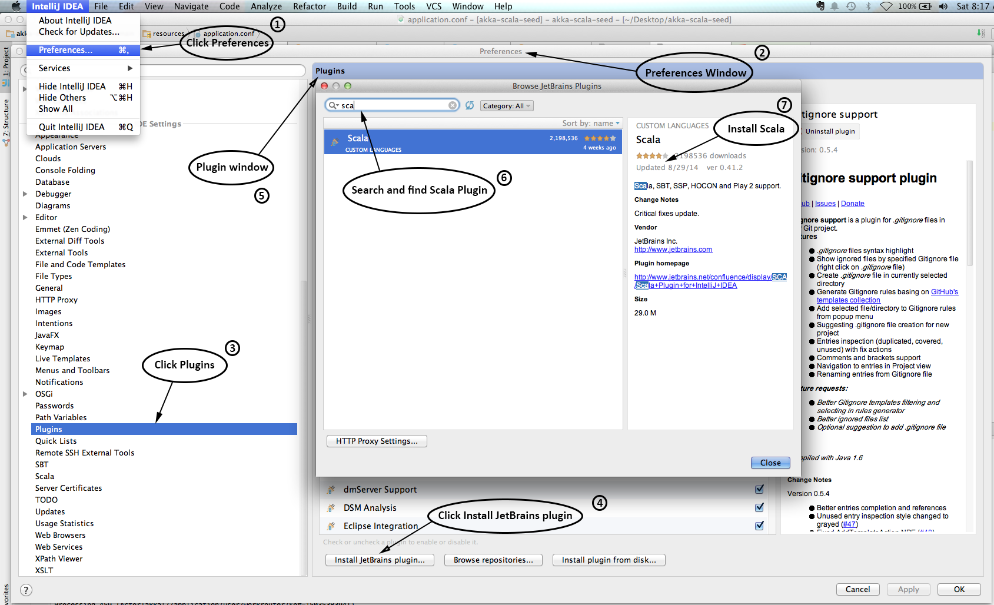The image size is (994, 605).
Task: Click the Scala plugin icon in results
Action: point(334,142)
